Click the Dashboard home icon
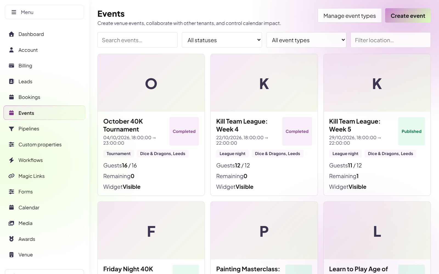Image resolution: width=439 pixels, height=274 pixels. coord(11,34)
